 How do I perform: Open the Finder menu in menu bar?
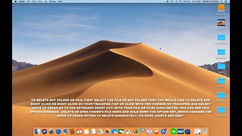[22, 2]
